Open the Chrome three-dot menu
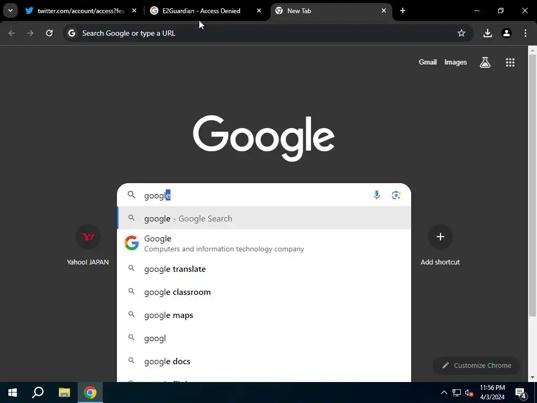The width and height of the screenshot is (537, 403). [x=525, y=33]
